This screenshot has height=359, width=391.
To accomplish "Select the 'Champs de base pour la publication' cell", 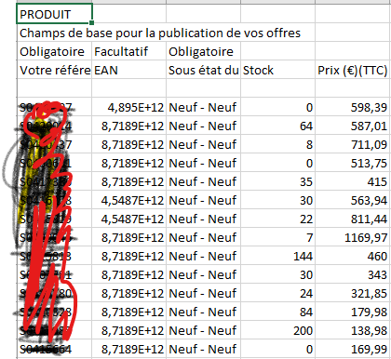I will [160, 33].
